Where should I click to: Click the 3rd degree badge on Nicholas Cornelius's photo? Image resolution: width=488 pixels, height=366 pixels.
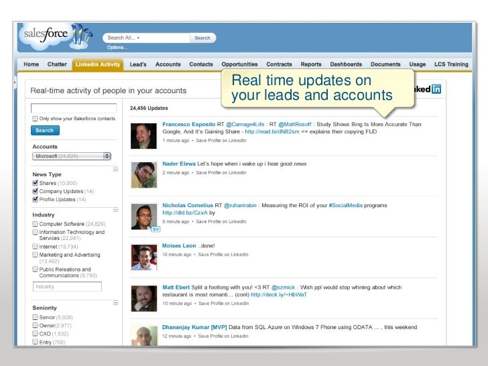tap(156, 229)
